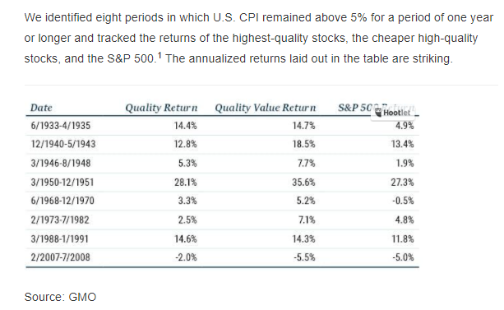This screenshot has height=310, width=504.
Task: Open footnote 1 superscript after S&P 500
Action: [160, 55]
